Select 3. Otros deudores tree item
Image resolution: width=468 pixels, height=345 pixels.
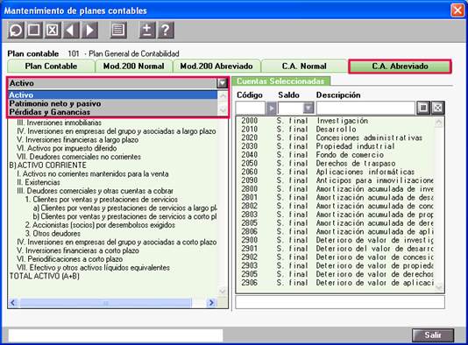pyautogui.click(x=53, y=234)
